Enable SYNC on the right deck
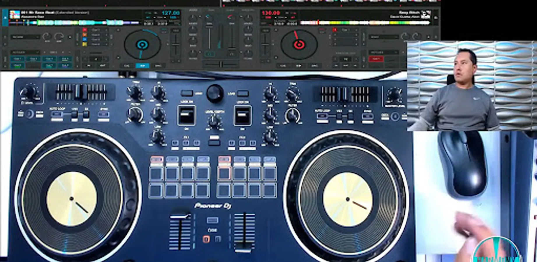The height and width of the screenshot is (262, 537). (x=314, y=66)
